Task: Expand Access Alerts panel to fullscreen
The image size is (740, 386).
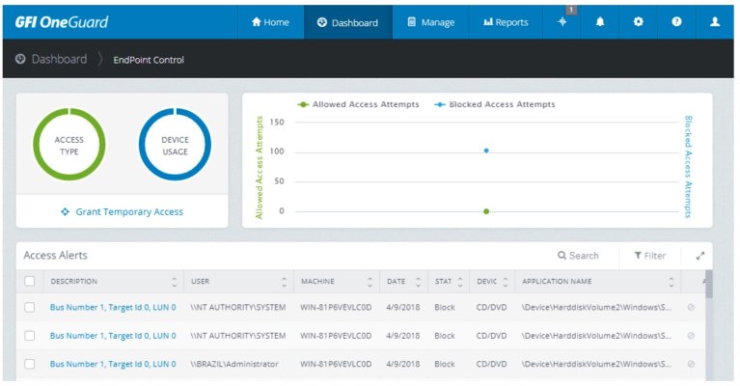Action: (699, 256)
